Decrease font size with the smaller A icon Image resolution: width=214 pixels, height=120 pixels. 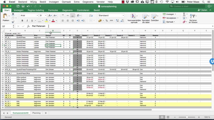click(55, 16)
